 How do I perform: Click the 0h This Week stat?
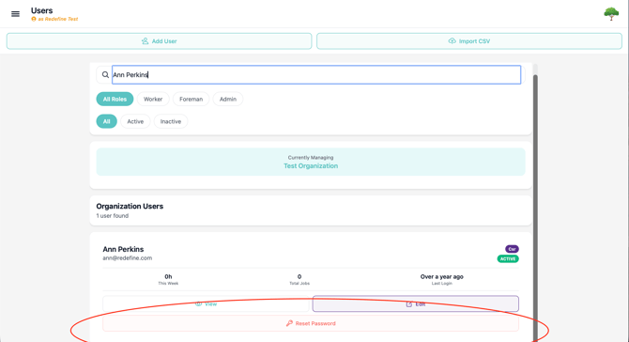pyautogui.click(x=168, y=279)
